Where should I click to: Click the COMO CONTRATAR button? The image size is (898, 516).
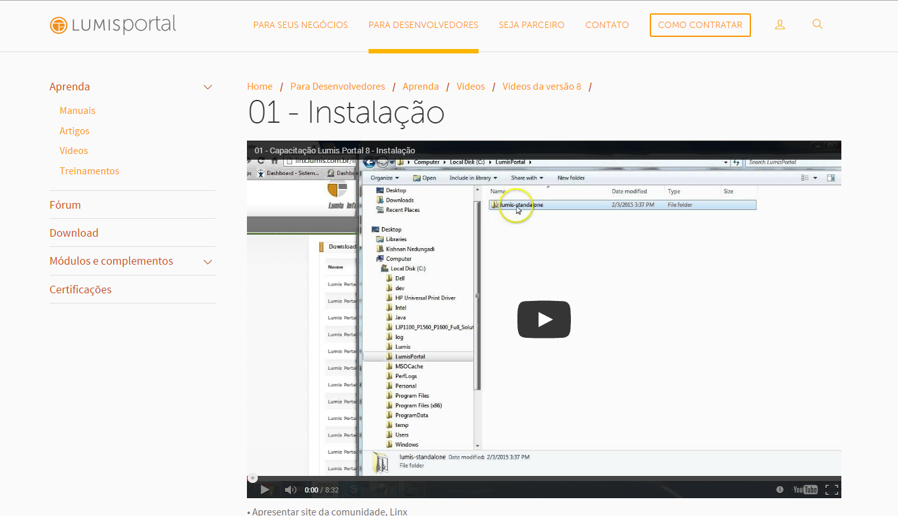pos(700,25)
